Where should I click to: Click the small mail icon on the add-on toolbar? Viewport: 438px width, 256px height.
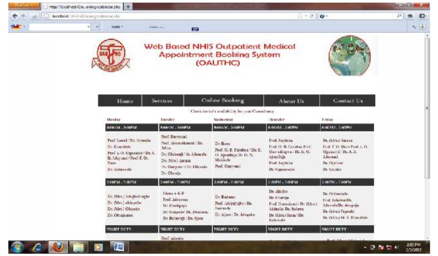tap(195, 29)
